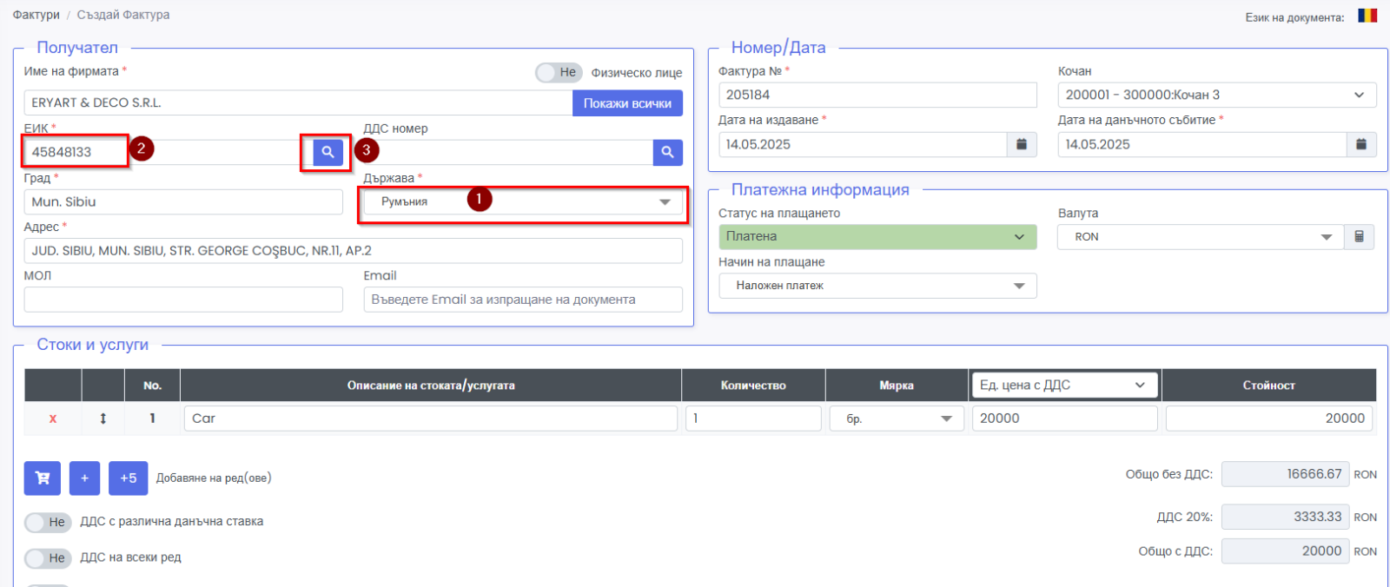Delete row 1 with the red x
This screenshot has width=1390, height=587.
(x=53, y=419)
